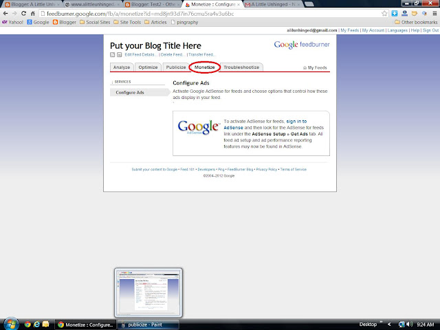Open Edit Feed Details link
The image size is (440, 330).
140,55
